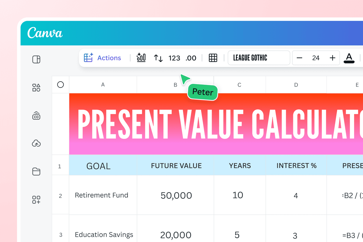Open the Apps sidebar icon
363x242 pixels.
36,199
